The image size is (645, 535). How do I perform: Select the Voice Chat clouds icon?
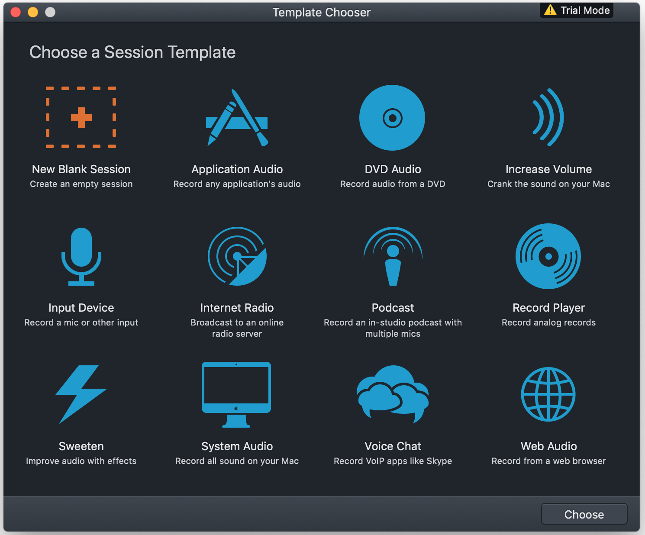pyautogui.click(x=392, y=395)
